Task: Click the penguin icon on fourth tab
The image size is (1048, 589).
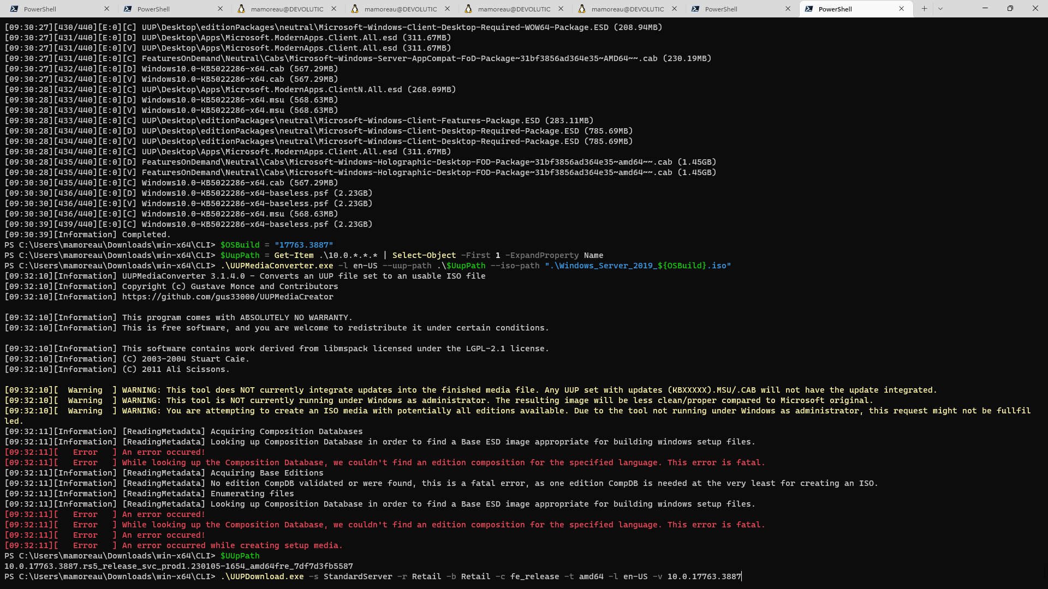Action: (x=355, y=9)
